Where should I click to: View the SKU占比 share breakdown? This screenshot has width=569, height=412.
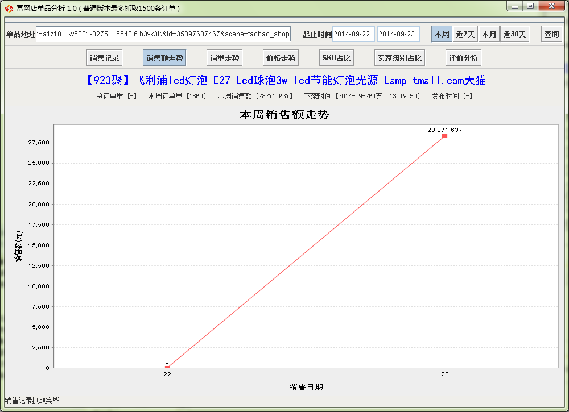coord(337,58)
